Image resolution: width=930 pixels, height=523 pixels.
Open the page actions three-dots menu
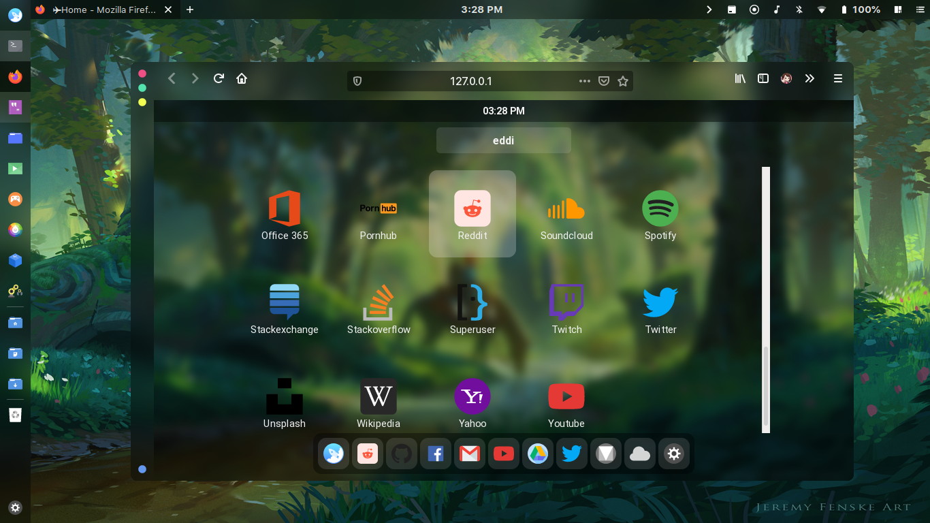pyautogui.click(x=585, y=81)
